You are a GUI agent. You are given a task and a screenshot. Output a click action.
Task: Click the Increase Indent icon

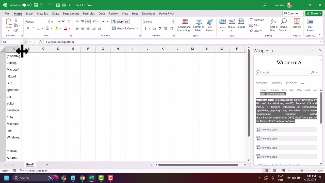pos(99,28)
